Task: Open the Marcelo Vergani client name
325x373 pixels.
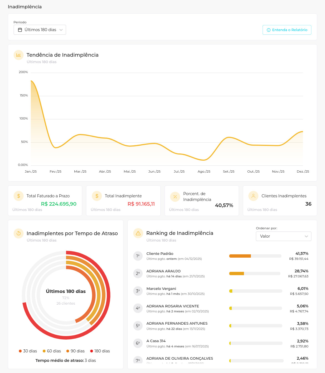Action: click(x=161, y=289)
